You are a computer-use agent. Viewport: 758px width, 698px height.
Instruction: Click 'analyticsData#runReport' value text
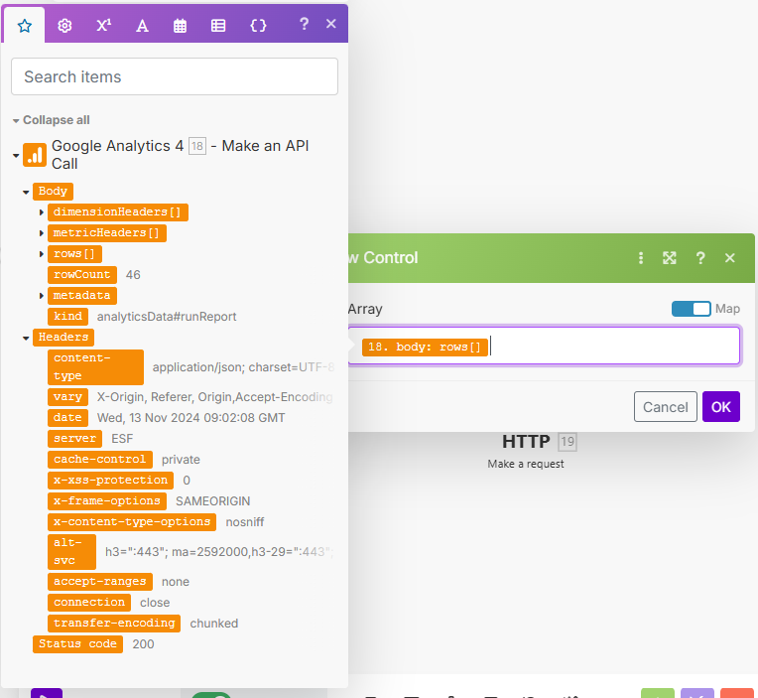pyautogui.click(x=167, y=317)
